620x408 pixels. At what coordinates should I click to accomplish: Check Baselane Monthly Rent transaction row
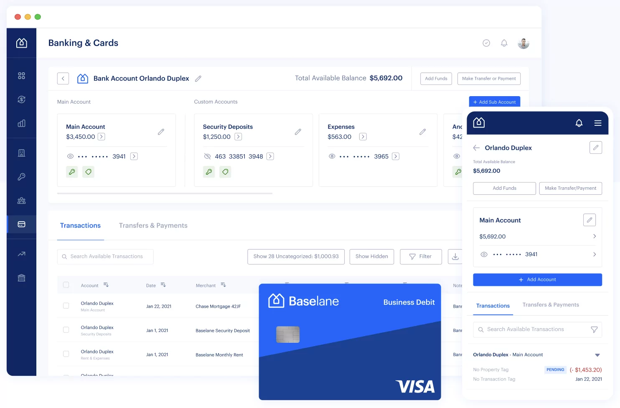click(x=66, y=354)
